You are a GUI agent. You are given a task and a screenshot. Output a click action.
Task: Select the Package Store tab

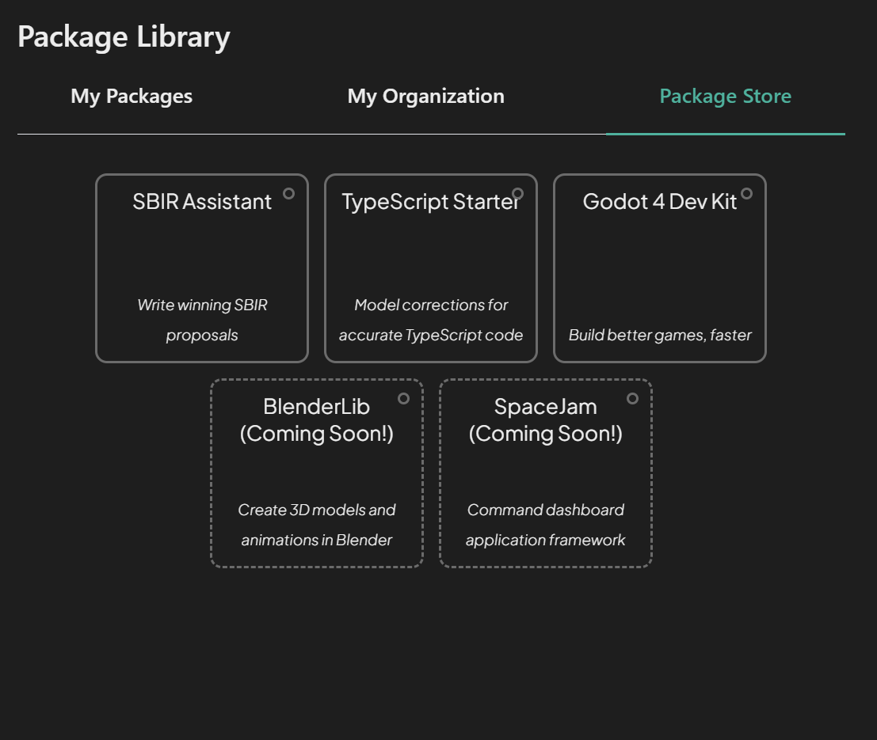tap(726, 96)
